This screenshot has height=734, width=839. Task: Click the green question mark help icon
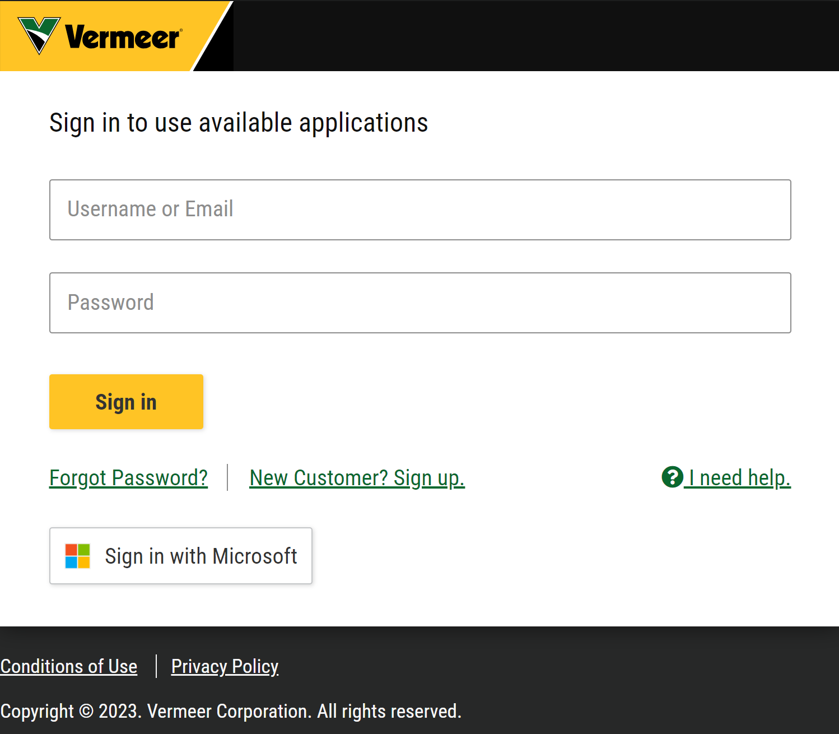pyautogui.click(x=672, y=477)
